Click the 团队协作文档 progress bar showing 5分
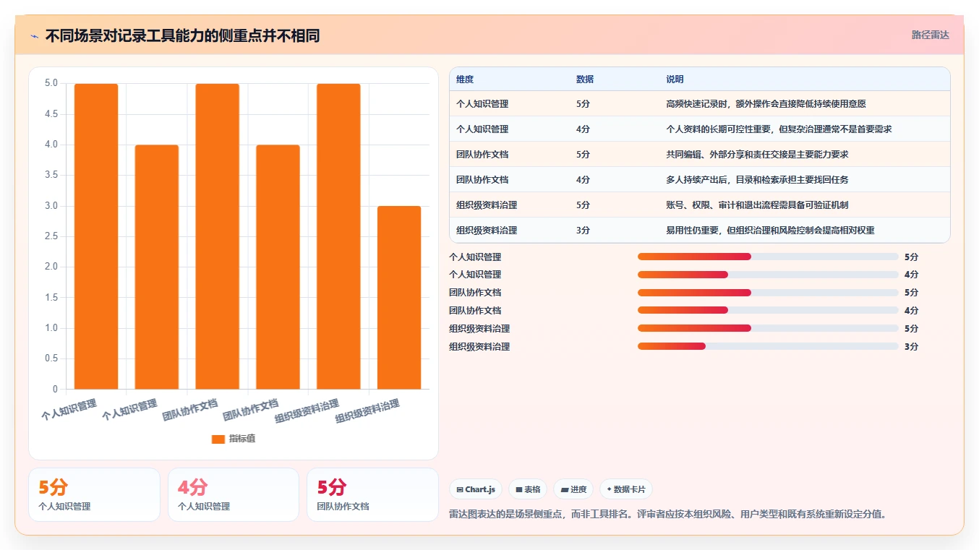 768,293
